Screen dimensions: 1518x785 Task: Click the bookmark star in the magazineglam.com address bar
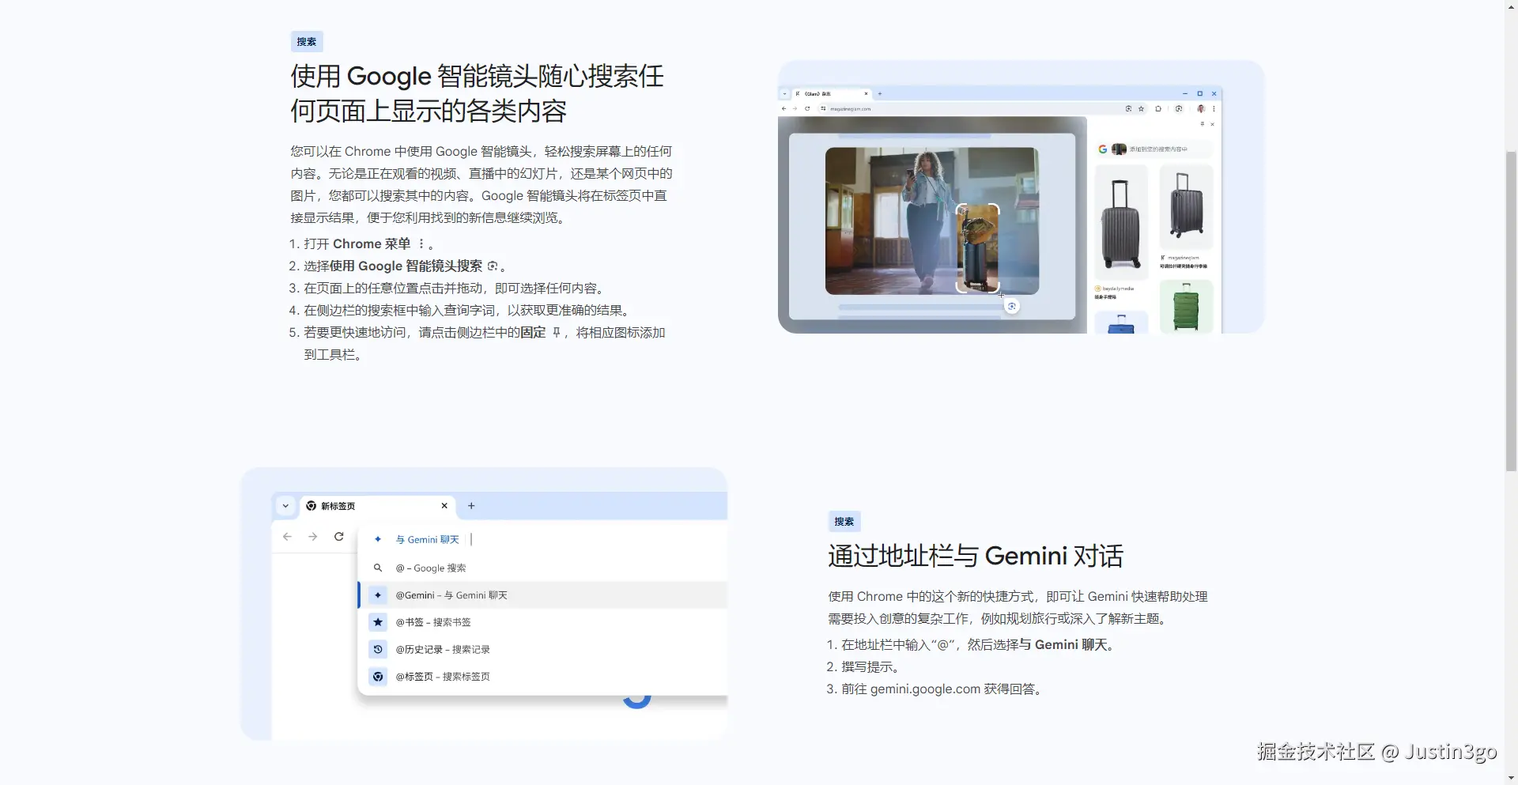(1141, 108)
